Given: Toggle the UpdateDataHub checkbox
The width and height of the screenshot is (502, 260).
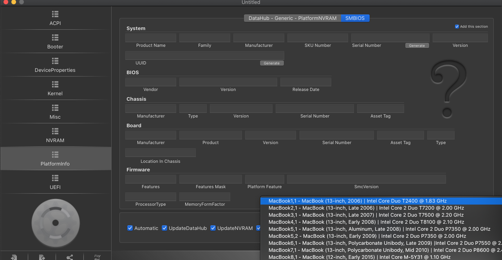Looking at the screenshot, I should coord(164,228).
